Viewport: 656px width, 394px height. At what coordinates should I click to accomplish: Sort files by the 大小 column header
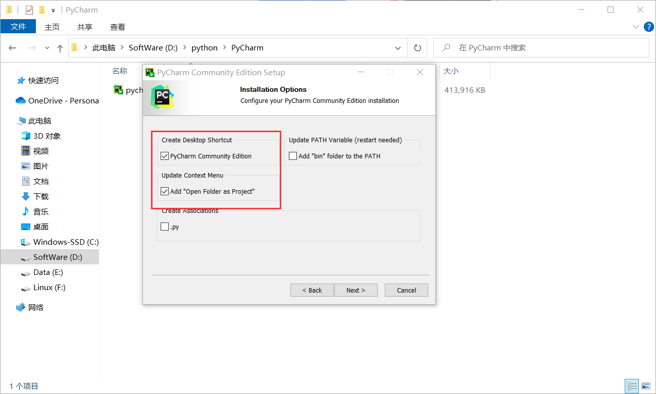450,71
